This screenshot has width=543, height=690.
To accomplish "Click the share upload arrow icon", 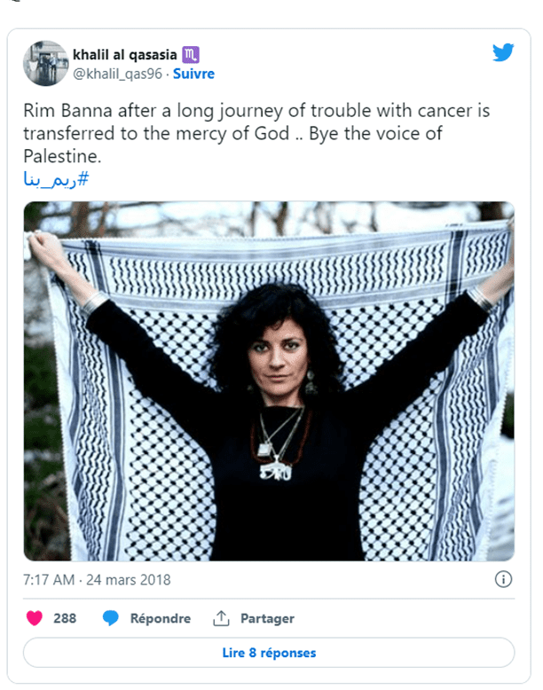I will [221, 618].
